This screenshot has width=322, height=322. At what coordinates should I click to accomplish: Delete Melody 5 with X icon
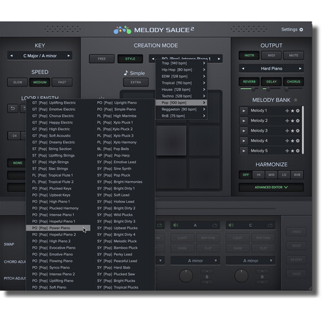pyautogui.click(x=298, y=151)
